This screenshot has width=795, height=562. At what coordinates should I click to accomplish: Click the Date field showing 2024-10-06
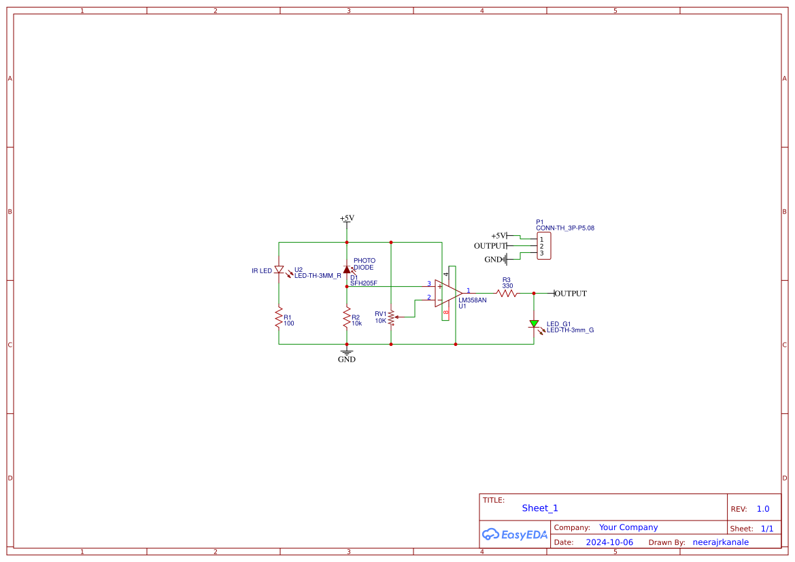point(609,542)
